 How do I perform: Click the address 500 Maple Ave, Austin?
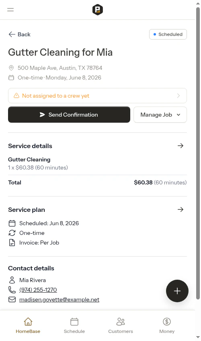(60, 68)
